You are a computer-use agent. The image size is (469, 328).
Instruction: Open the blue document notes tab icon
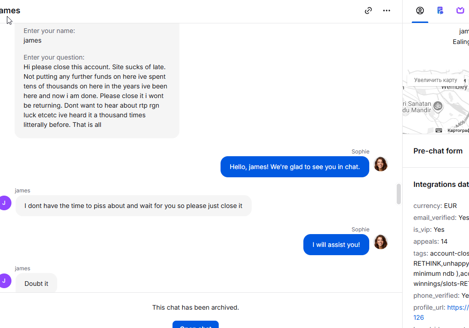click(x=440, y=11)
